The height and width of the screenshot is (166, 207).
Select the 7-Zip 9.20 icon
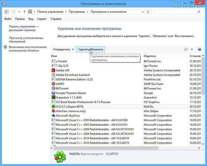coord(53,66)
